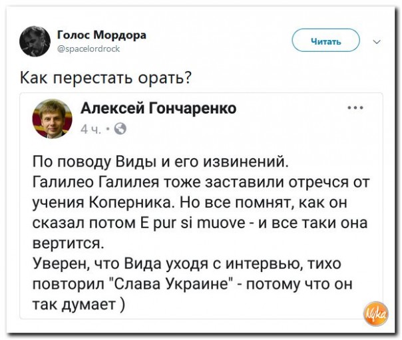Click Алексей Гончаренко's profile photo
402x340 pixels.
click(x=48, y=120)
